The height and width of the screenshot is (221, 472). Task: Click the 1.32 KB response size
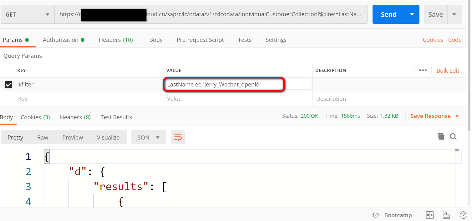[x=389, y=116]
